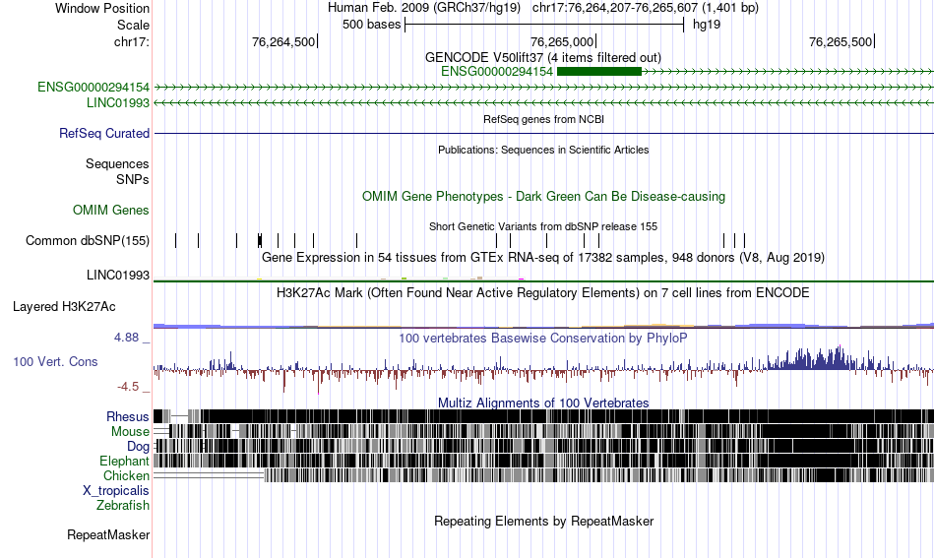Open the 100 Vert. Cons label
This screenshot has height=558, width=935.
click(x=55, y=361)
